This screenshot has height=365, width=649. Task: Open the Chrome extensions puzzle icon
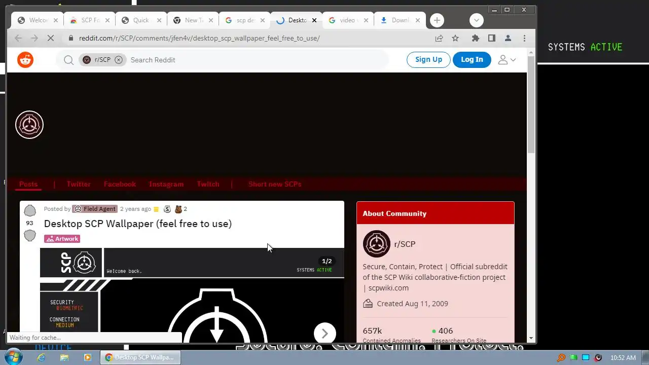[x=475, y=38]
